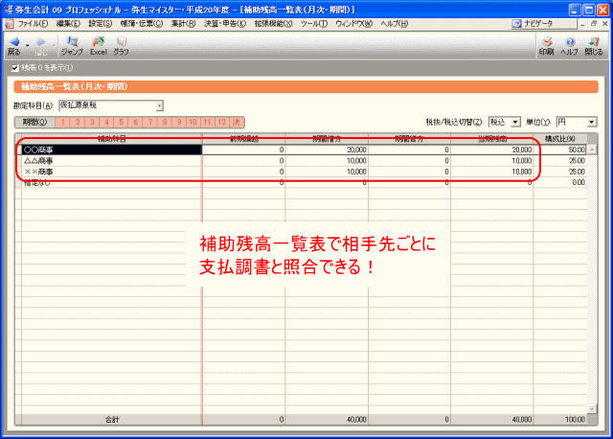Click the 閉じる (Close) toolbar icon
The image size is (613, 439).
point(594,46)
